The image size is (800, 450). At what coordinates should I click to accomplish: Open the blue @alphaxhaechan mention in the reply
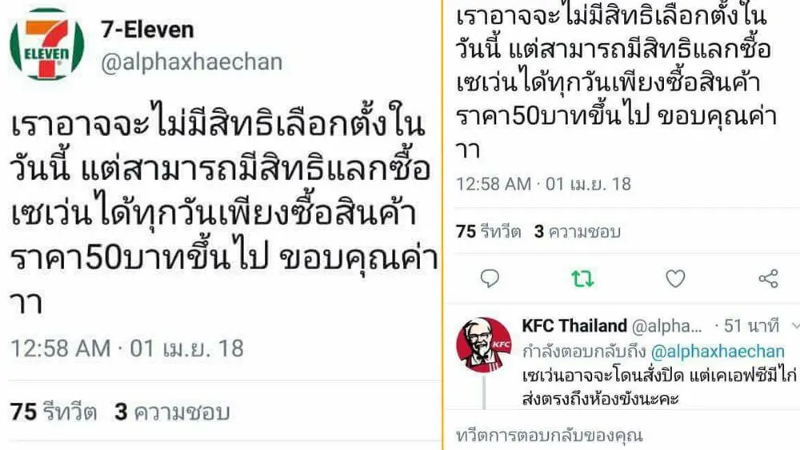click(718, 352)
